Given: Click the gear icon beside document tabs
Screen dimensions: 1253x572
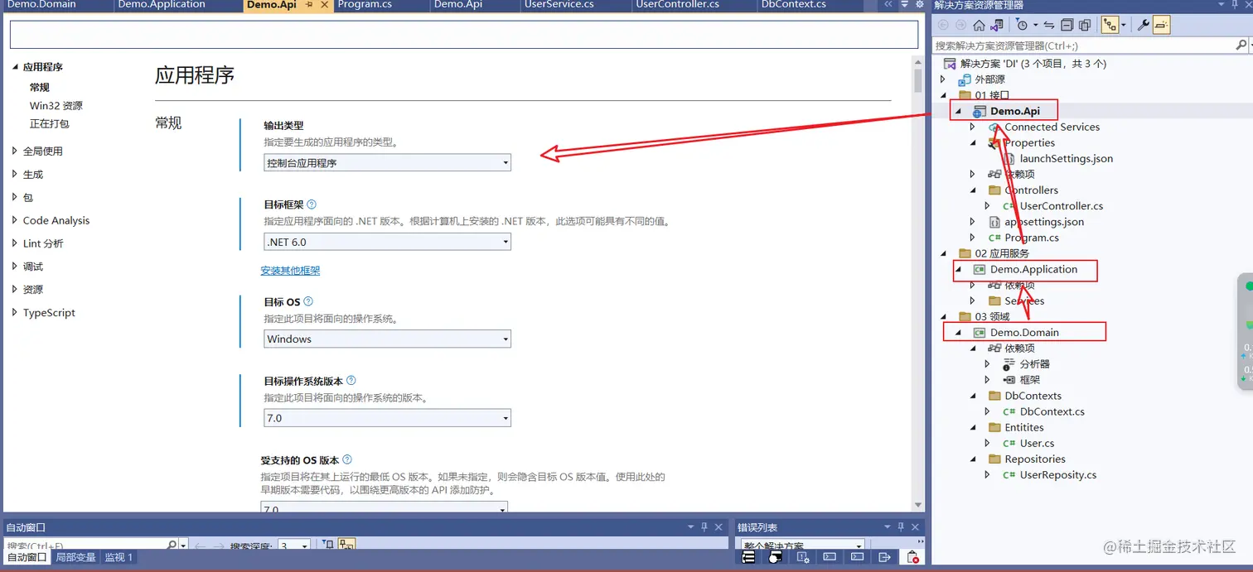Looking at the screenshot, I should point(919,5).
